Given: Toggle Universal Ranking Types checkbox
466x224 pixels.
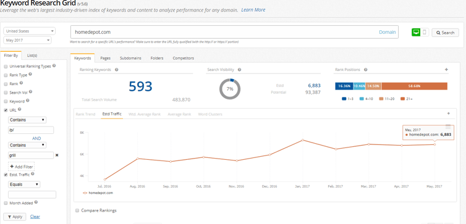Looking at the screenshot, I should point(6,67).
